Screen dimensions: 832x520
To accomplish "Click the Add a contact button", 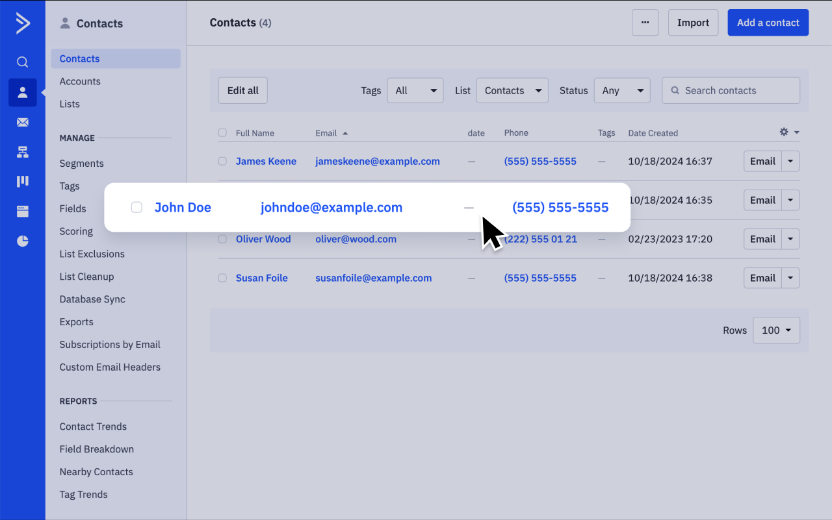I will click(x=768, y=23).
